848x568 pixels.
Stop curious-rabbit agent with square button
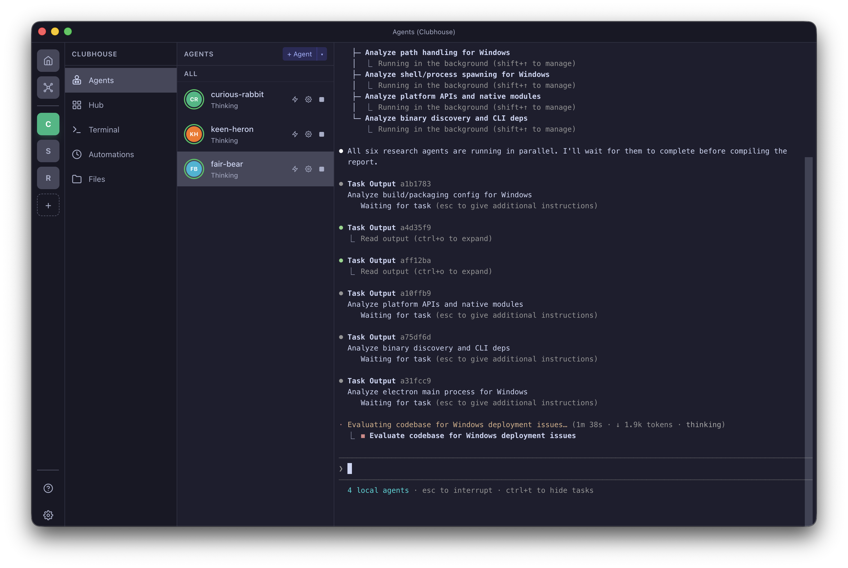pyautogui.click(x=321, y=99)
